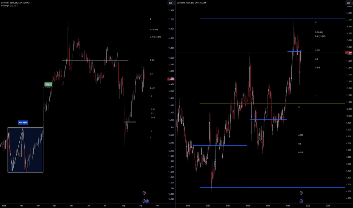This screenshot has width=353, height=208.
Task: Select the top blue horizontal line near 17.000
Action: 272,19
